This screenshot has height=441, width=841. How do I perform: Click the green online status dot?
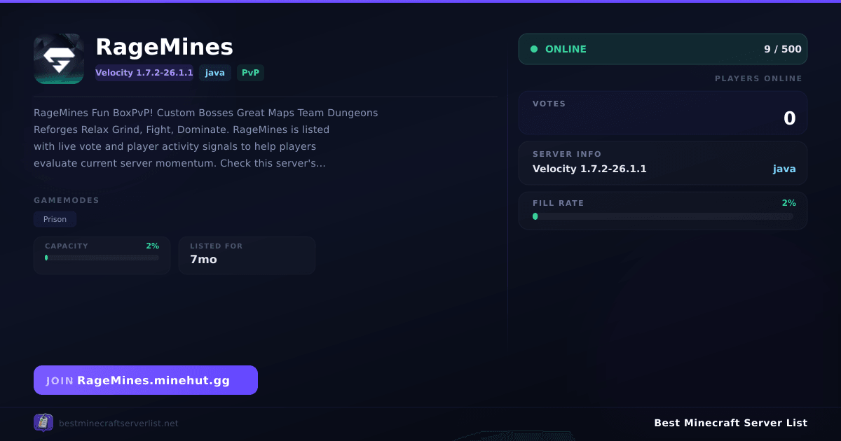[534, 49]
